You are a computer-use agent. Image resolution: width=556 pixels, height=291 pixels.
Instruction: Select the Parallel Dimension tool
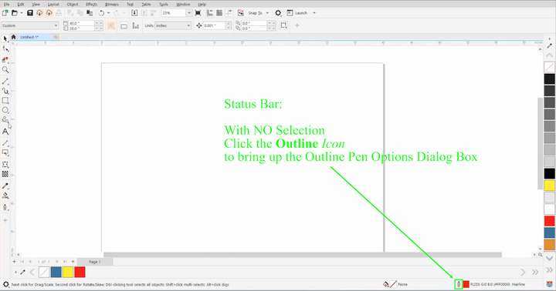pyautogui.click(x=5, y=143)
